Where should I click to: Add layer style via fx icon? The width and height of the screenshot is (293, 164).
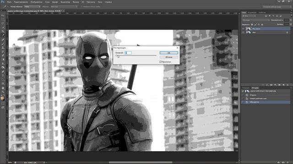point(267,85)
